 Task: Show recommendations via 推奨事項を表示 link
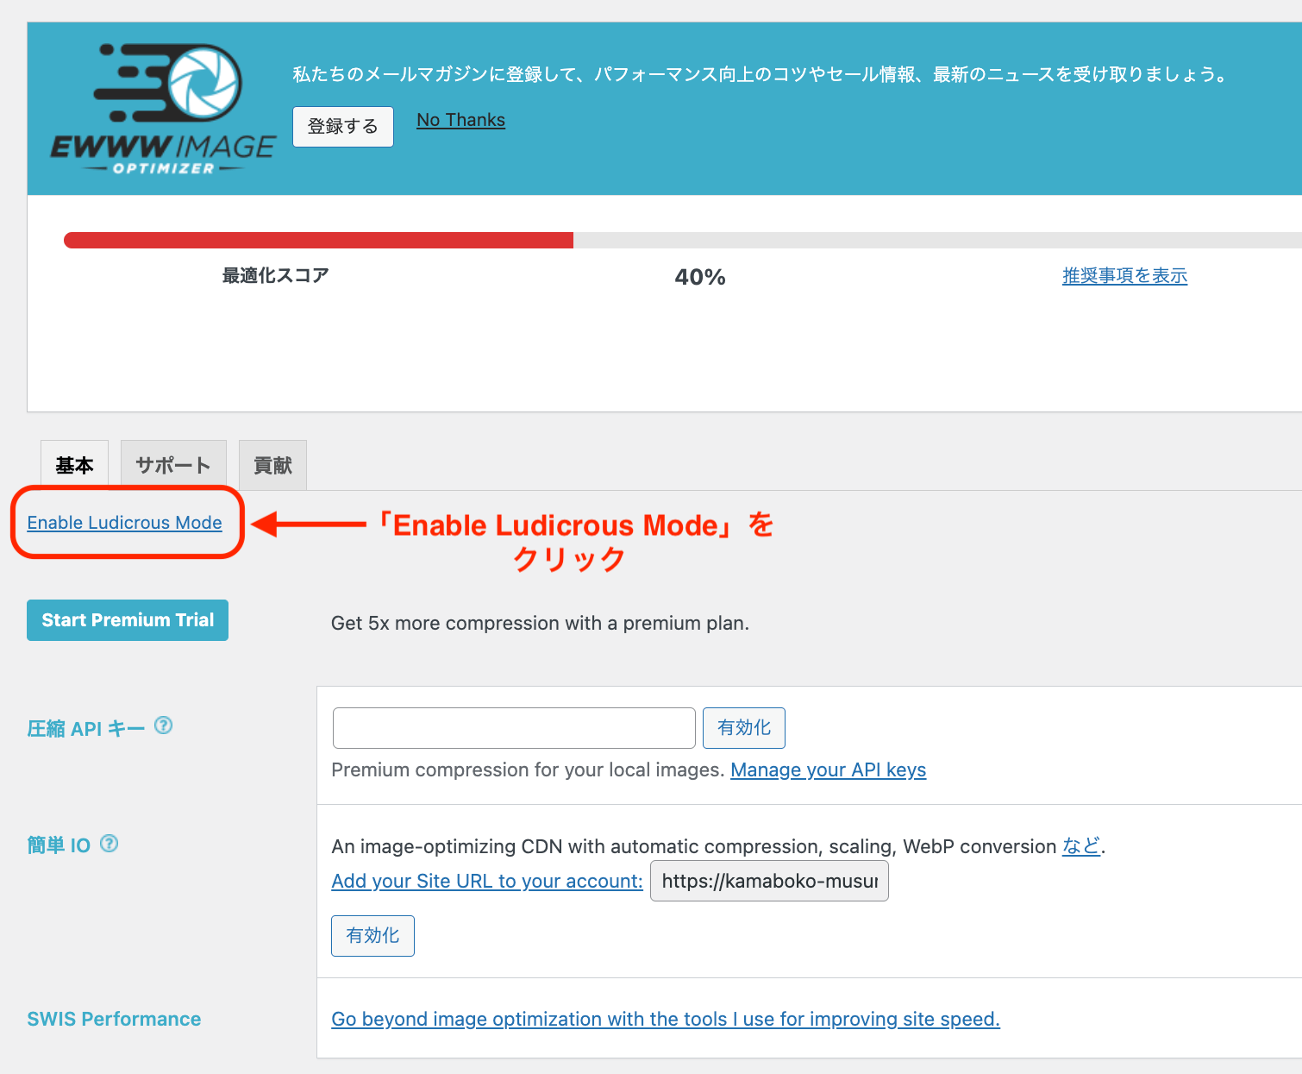[1124, 275]
